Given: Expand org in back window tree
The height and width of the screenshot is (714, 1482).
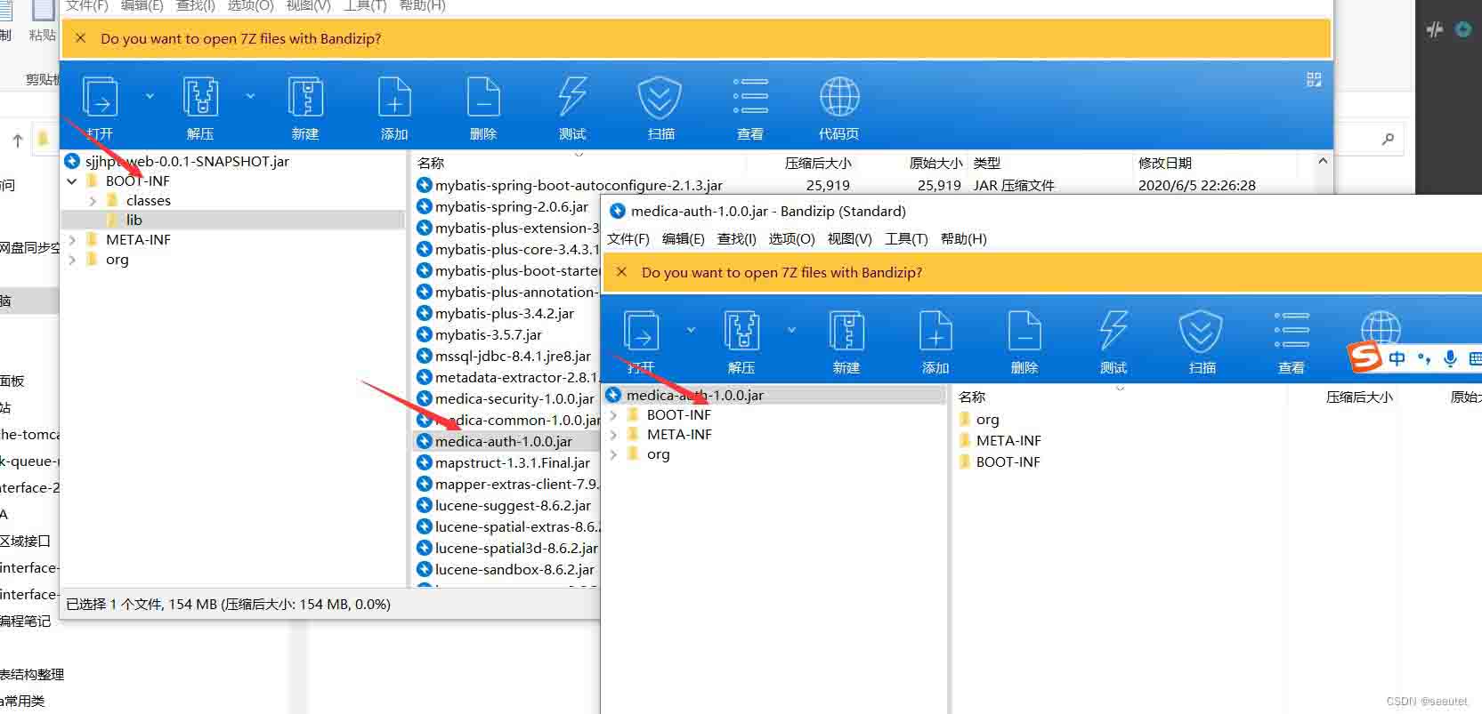Looking at the screenshot, I should tap(72, 260).
